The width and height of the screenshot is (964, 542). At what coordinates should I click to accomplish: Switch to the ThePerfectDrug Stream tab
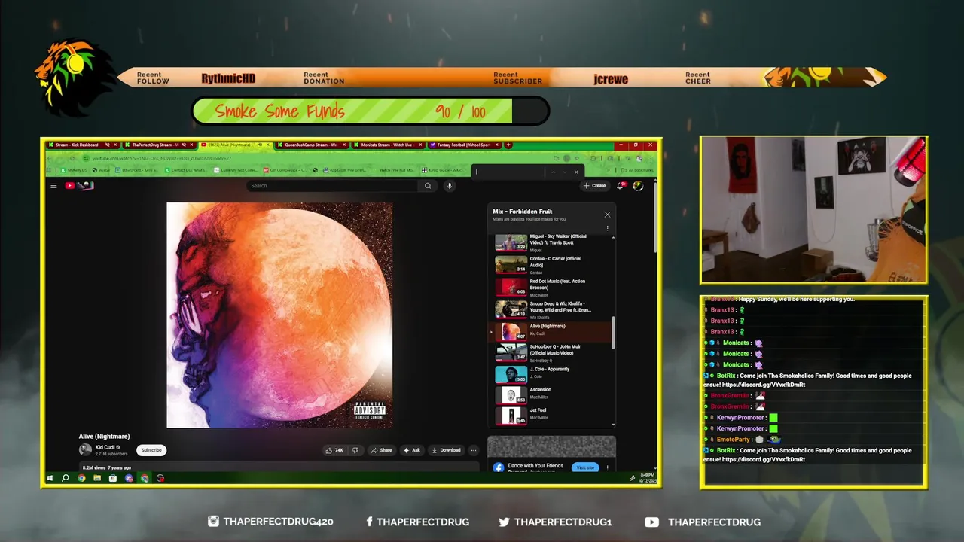159,145
